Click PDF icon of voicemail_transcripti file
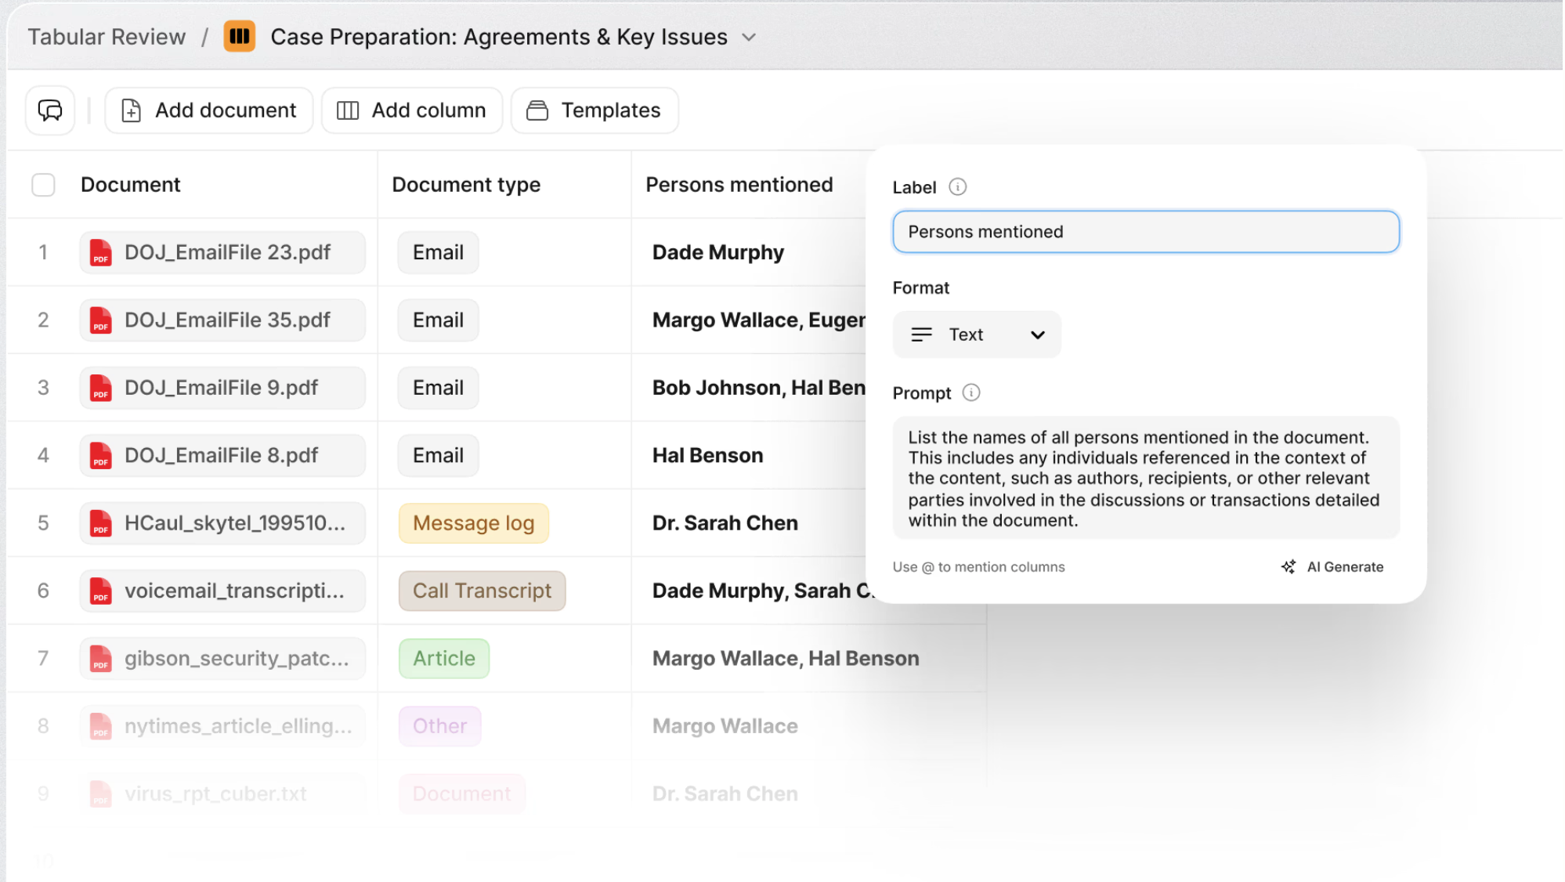This screenshot has width=1565, height=882. coord(101,591)
